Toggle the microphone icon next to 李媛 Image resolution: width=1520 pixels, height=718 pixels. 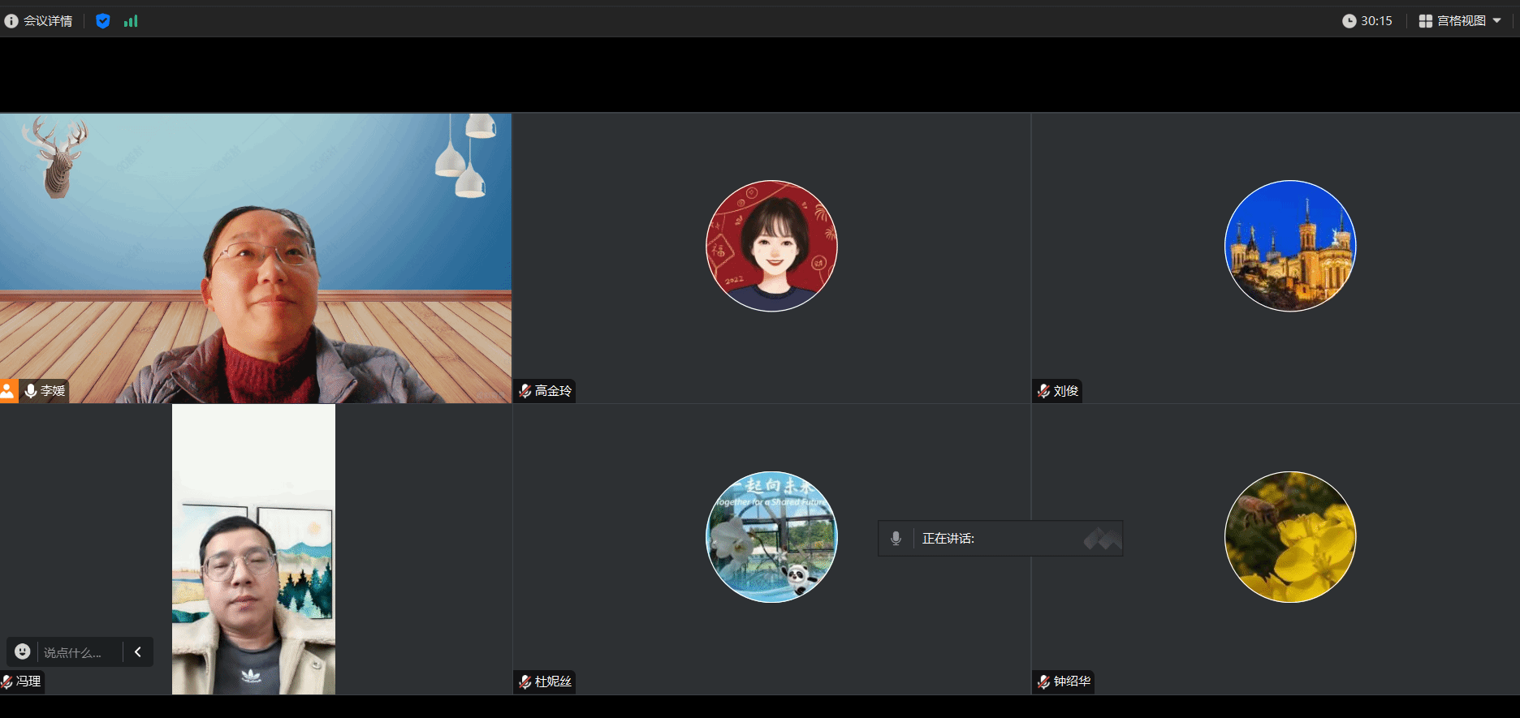pos(31,391)
